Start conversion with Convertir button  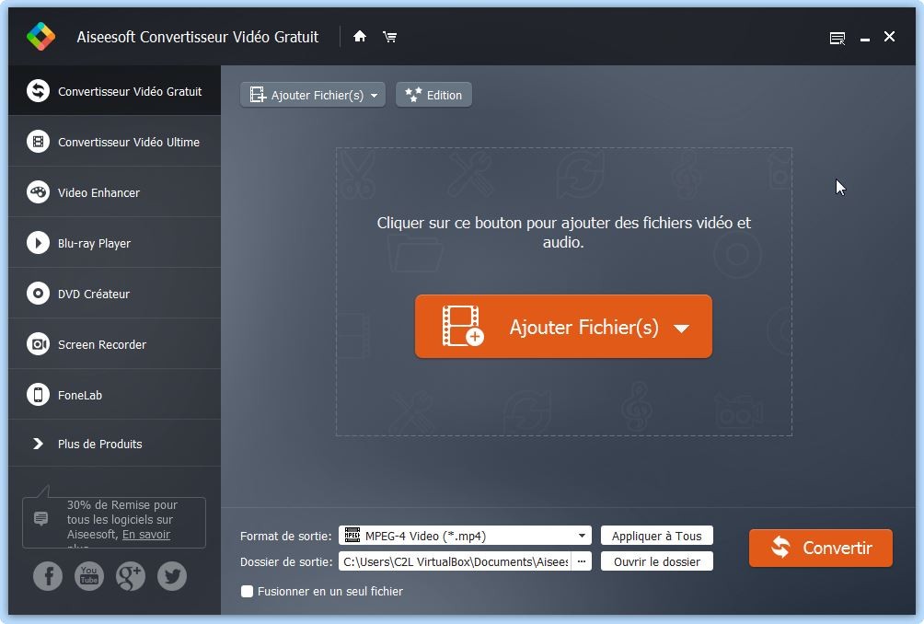coord(820,548)
